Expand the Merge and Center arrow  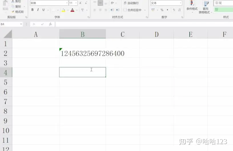pyautogui.click(x=145, y=10)
